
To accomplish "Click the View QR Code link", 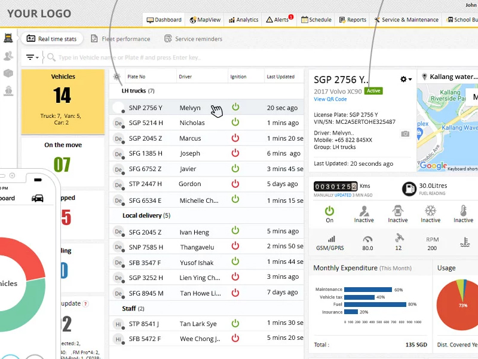I will [330, 99].
